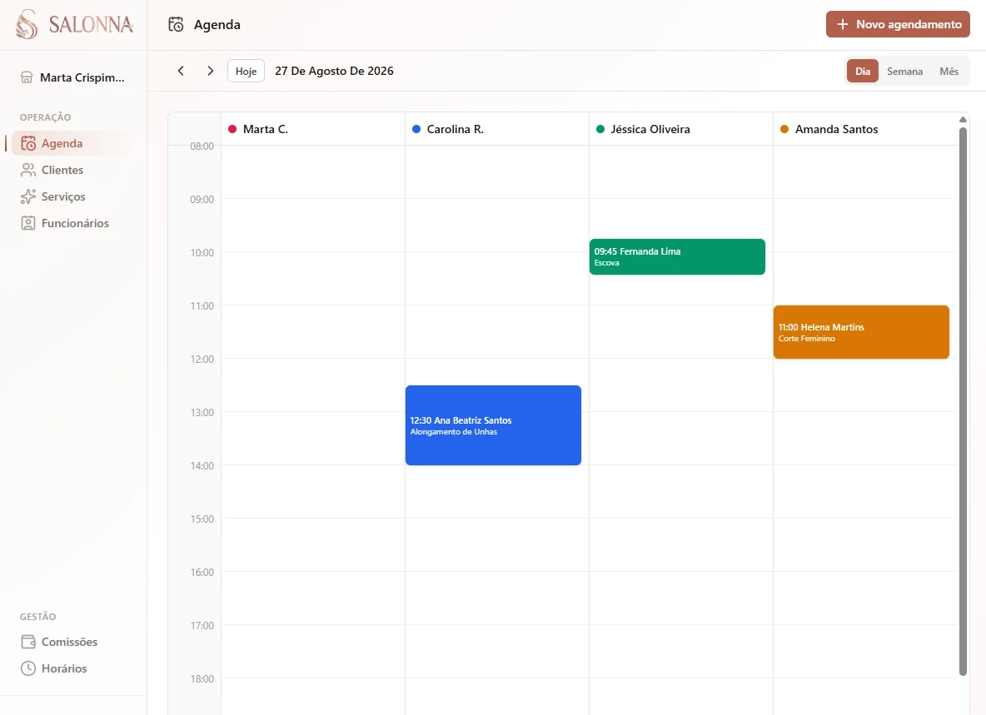The width and height of the screenshot is (986, 715).
Task: Switch to Dia view
Action: (863, 71)
